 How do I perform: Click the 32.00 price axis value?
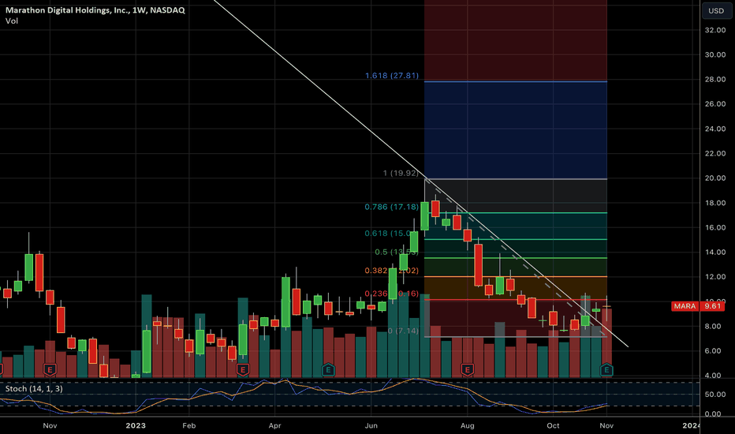point(715,30)
